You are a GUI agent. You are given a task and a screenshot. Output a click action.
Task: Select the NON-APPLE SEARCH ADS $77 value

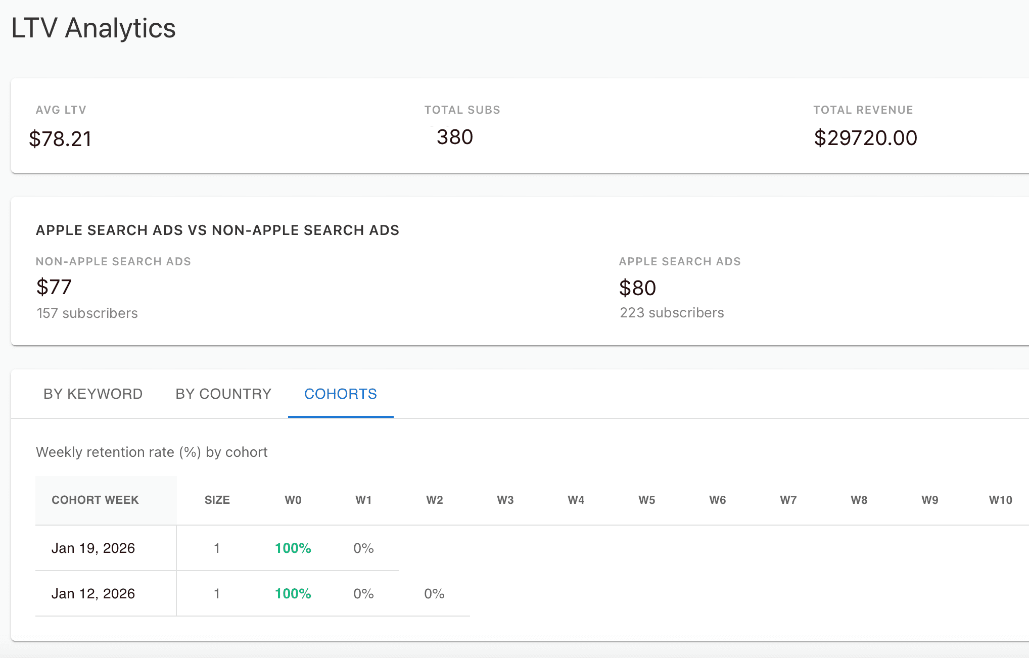click(x=53, y=287)
